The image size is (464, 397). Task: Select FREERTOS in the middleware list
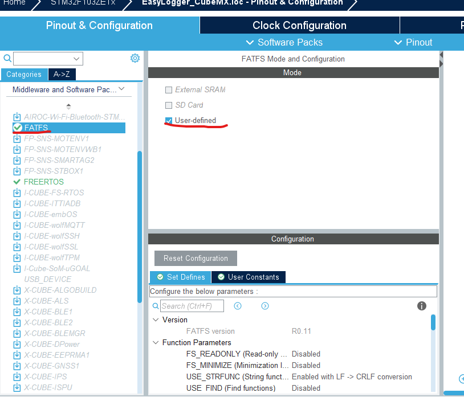pyautogui.click(x=44, y=182)
